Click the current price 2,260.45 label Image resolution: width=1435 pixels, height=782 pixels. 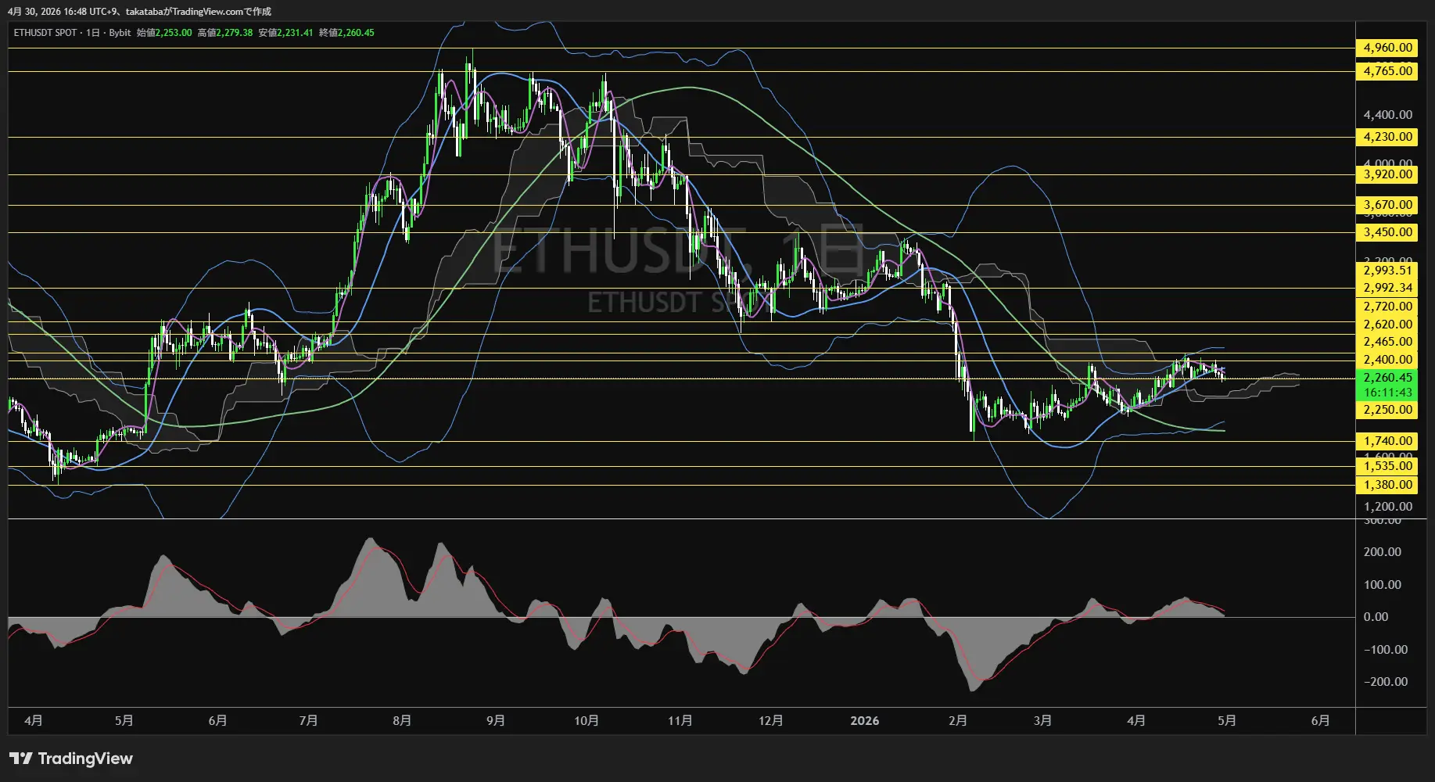coord(1387,378)
